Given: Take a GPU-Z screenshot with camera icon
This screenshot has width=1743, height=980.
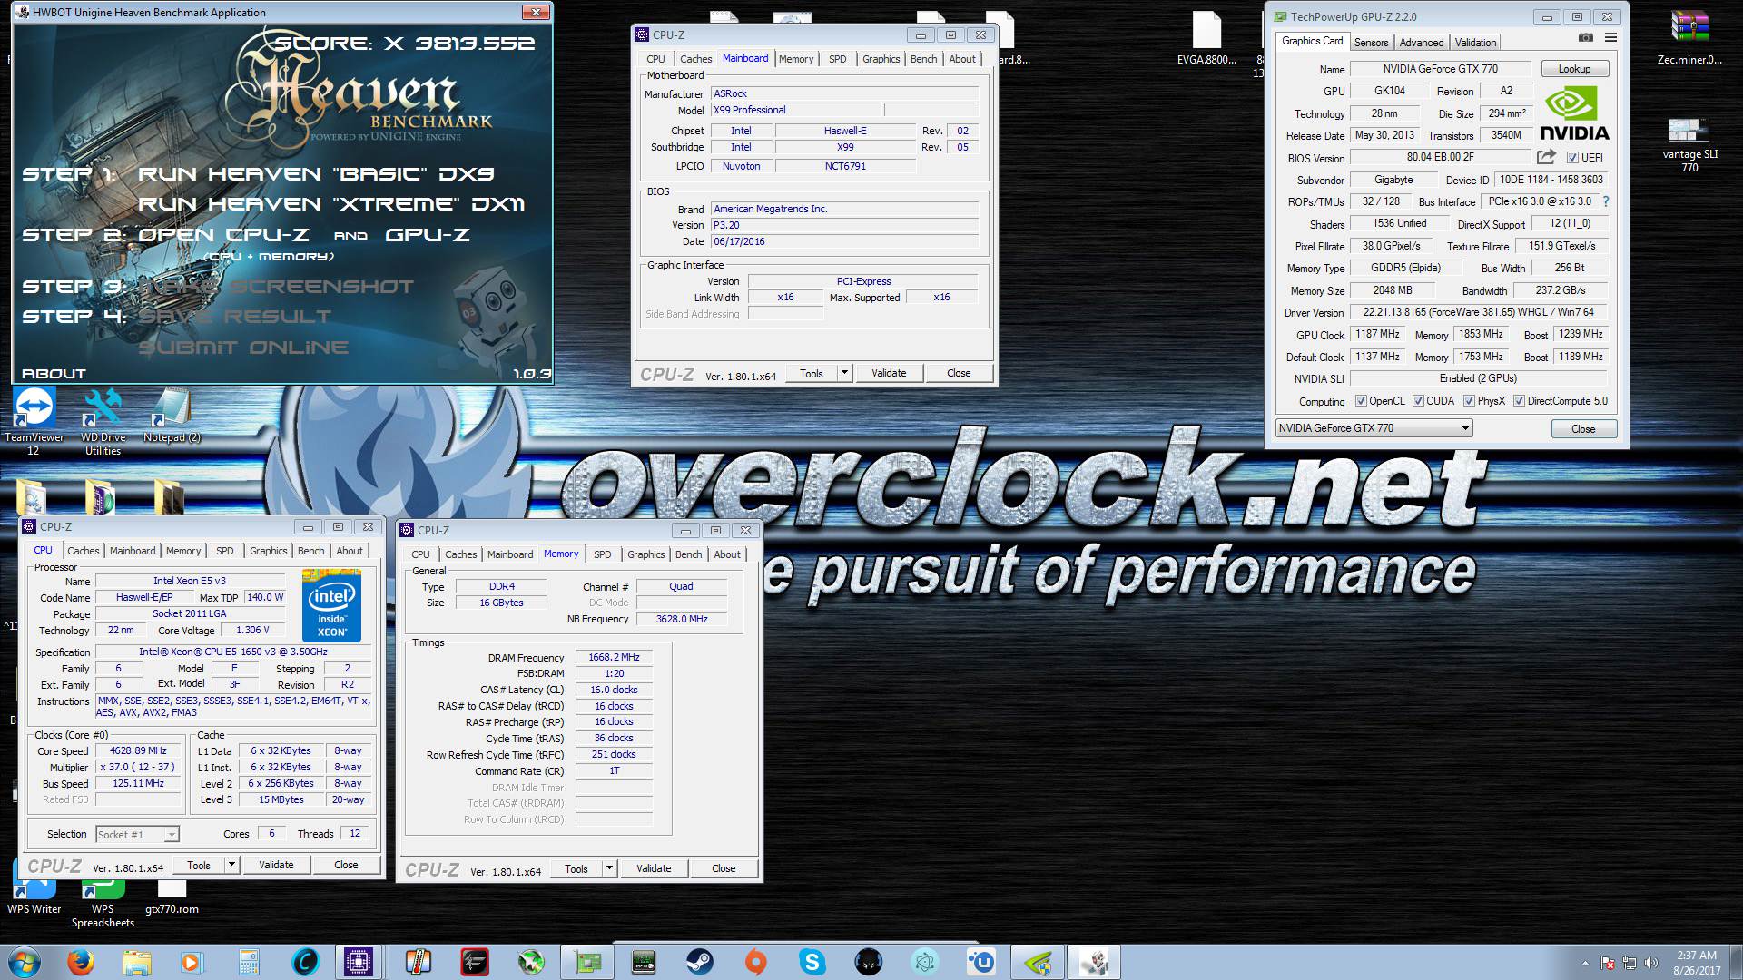Looking at the screenshot, I should [x=1585, y=38].
